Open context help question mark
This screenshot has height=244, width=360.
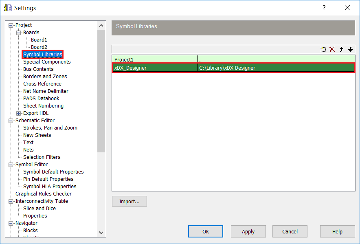(x=324, y=8)
